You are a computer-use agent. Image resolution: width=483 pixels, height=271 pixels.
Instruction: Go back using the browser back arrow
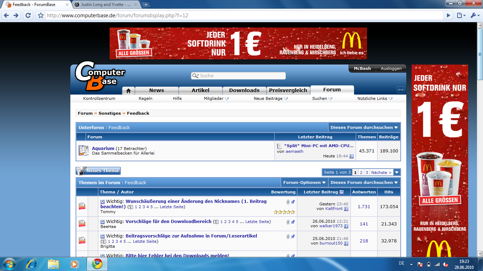[x=6, y=16]
